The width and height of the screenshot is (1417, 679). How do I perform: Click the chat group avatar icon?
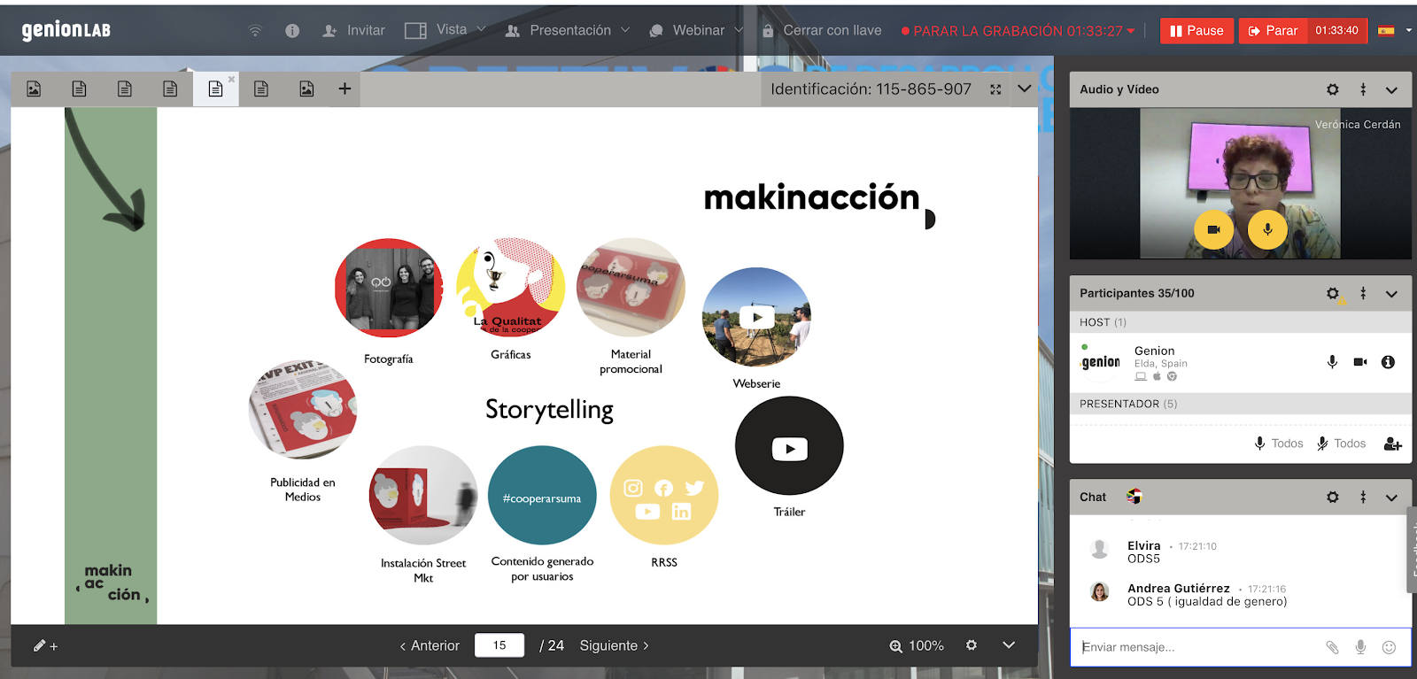(1134, 497)
